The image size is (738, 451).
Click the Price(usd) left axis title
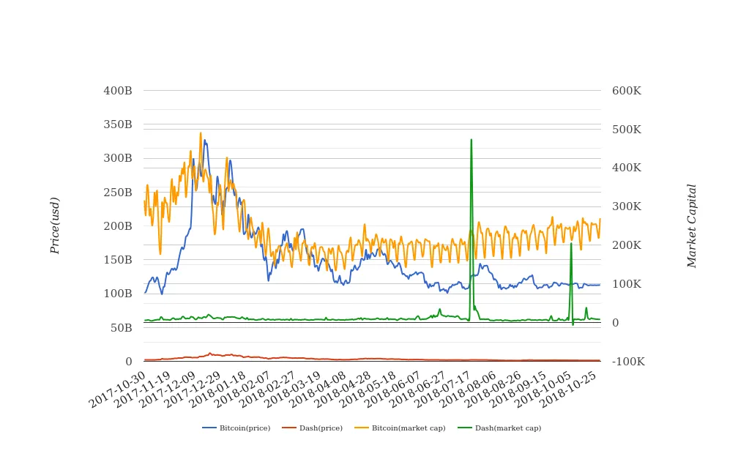click(55, 225)
